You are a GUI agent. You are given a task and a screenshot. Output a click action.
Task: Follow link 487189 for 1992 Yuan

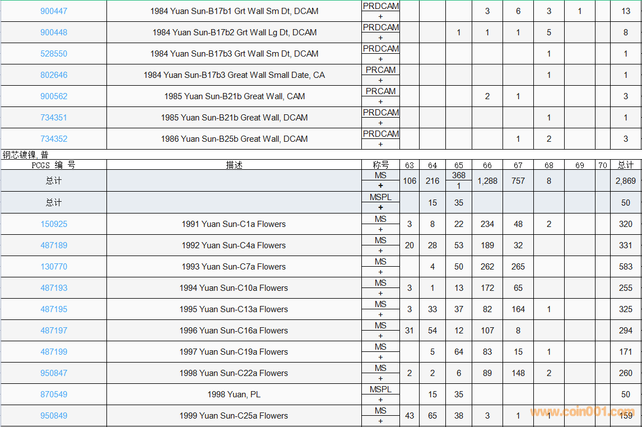click(x=54, y=245)
